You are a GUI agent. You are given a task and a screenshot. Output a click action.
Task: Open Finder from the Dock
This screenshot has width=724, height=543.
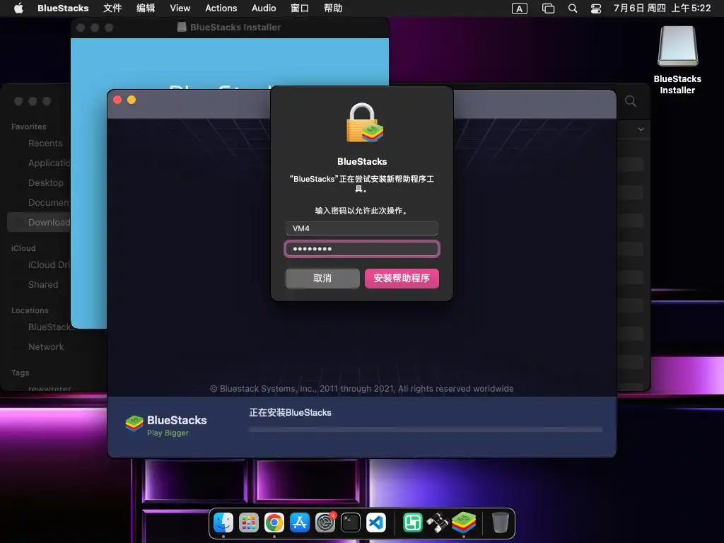pos(223,522)
